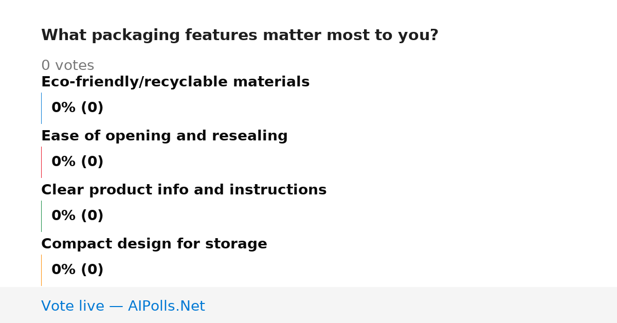The height and width of the screenshot is (323, 617).
Task: Click the 0% (0) result under Eco-friendly materials
Action: click(78, 108)
